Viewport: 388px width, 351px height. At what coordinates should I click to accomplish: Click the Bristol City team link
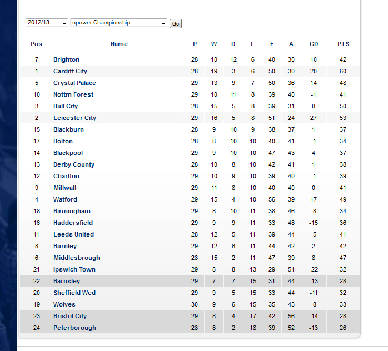(x=70, y=316)
